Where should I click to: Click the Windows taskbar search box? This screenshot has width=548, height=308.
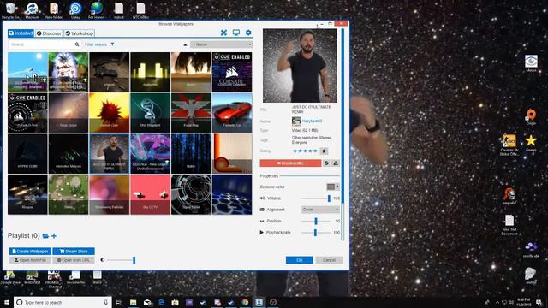pos(63,302)
